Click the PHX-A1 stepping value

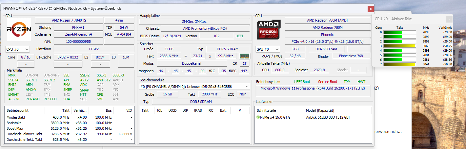click(x=78, y=27)
